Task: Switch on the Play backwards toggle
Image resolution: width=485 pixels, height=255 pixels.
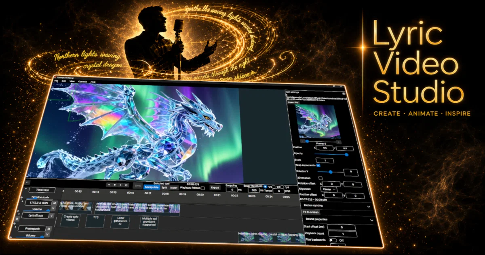Action: click(333, 240)
